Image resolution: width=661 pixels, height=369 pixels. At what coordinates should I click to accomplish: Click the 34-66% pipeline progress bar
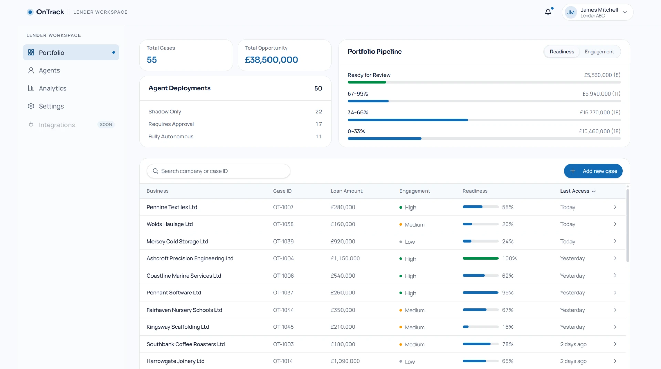click(x=484, y=120)
